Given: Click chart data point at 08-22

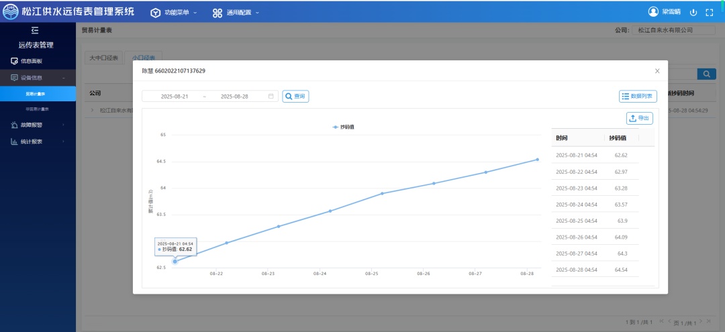Looking at the screenshot, I should [x=227, y=243].
